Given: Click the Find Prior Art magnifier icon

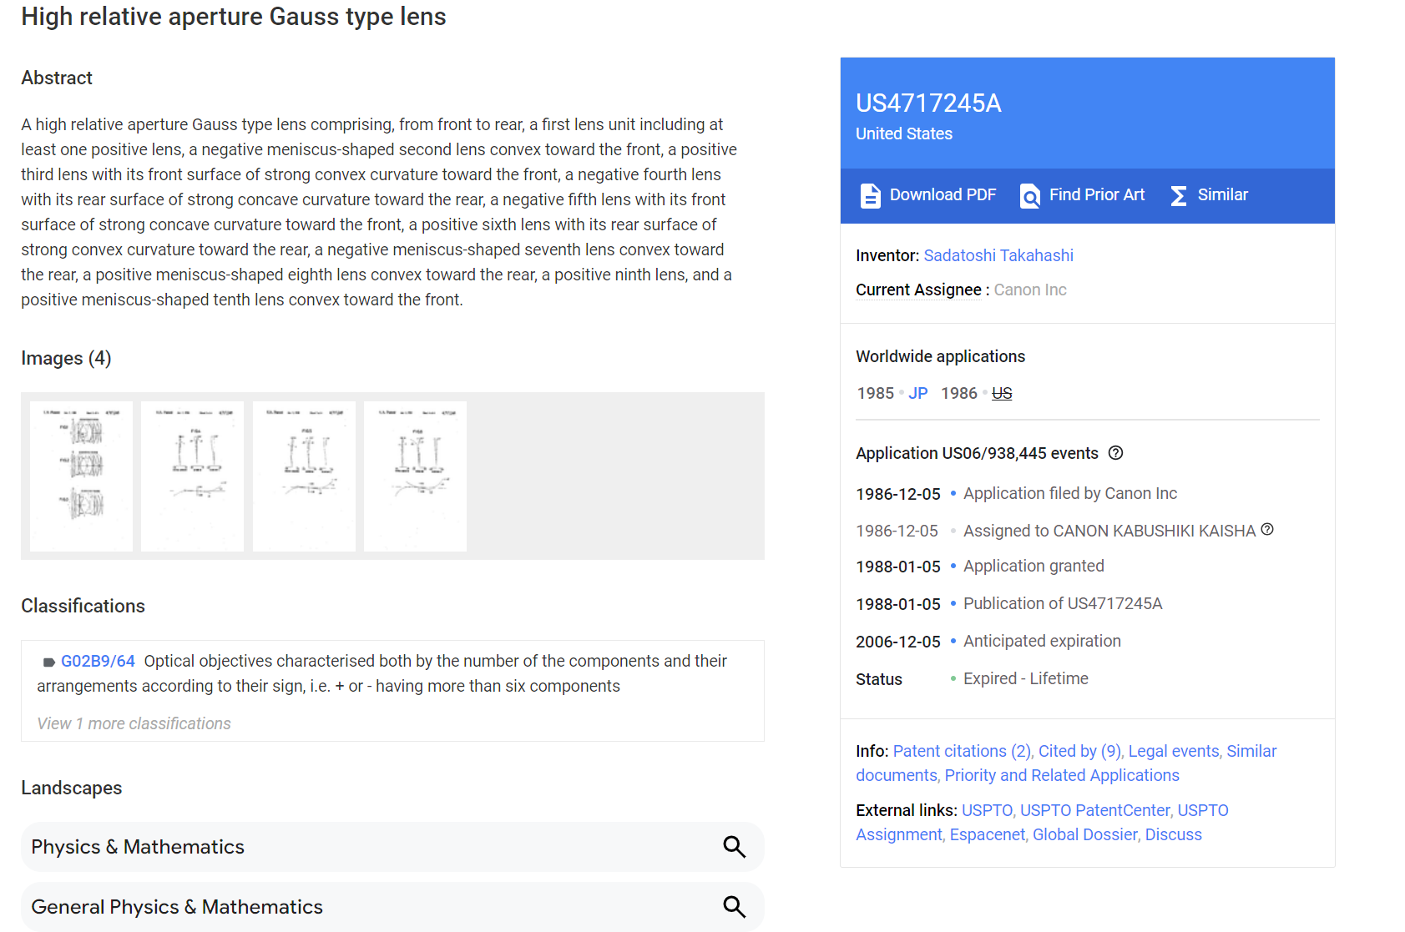Looking at the screenshot, I should pos(1030,195).
